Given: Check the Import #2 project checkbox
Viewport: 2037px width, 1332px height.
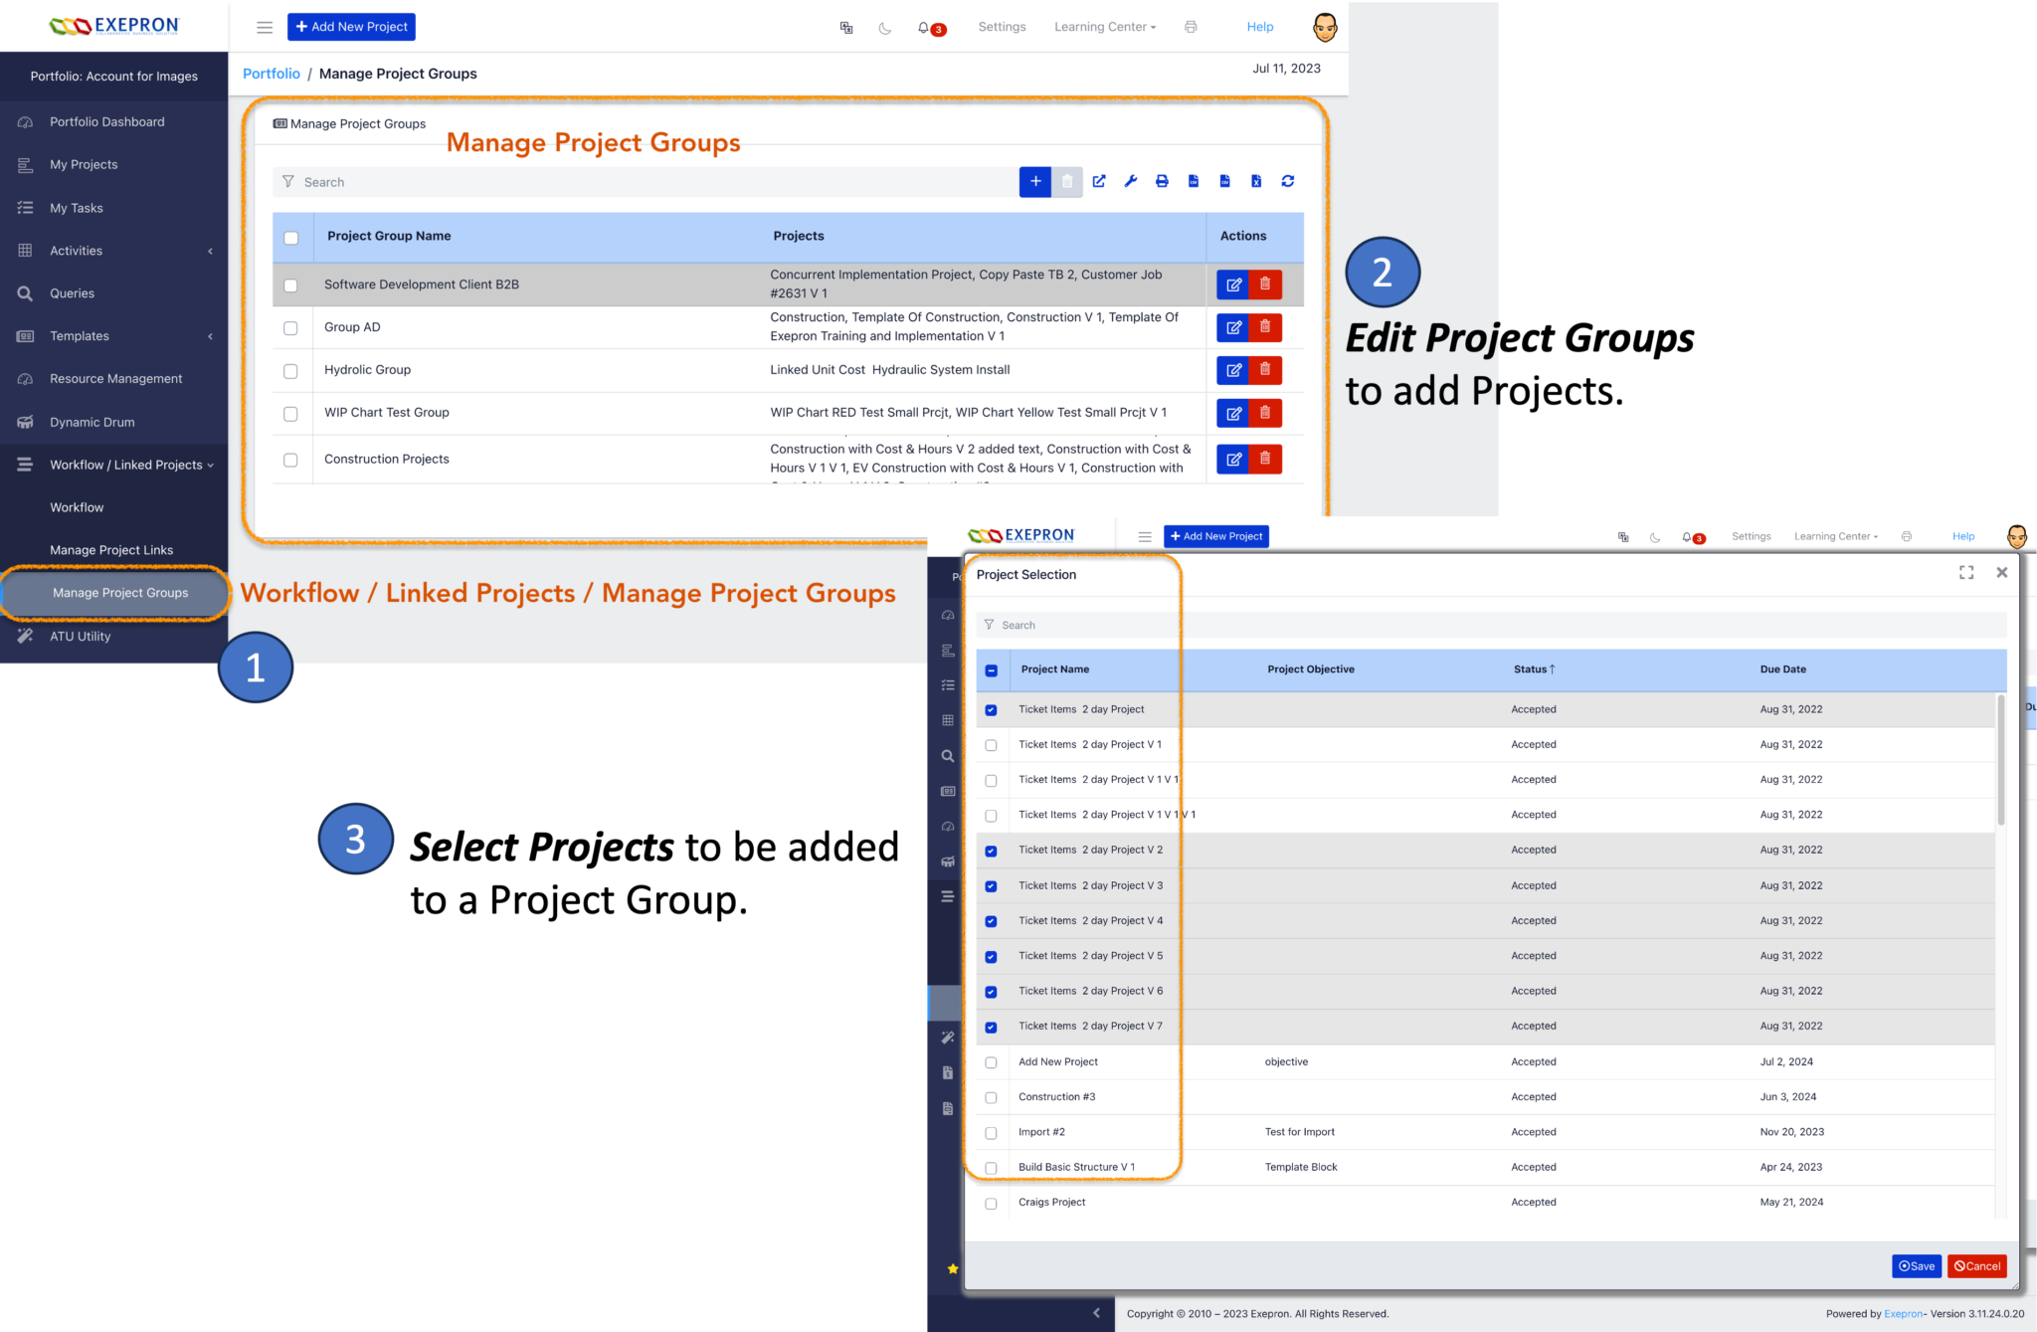Looking at the screenshot, I should pyautogui.click(x=991, y=1133).
